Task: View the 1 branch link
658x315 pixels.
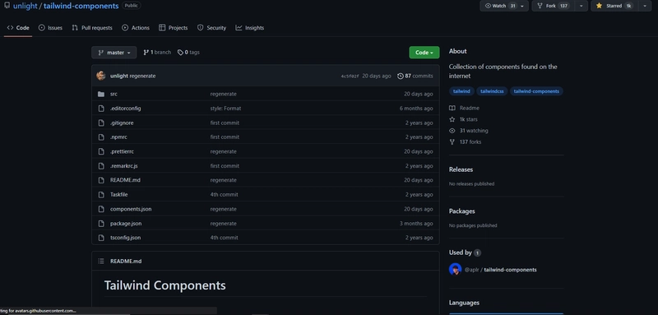Action: coord(157,53)
